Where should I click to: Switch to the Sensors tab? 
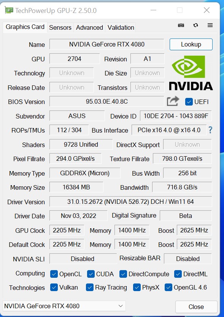pos(60,27)
